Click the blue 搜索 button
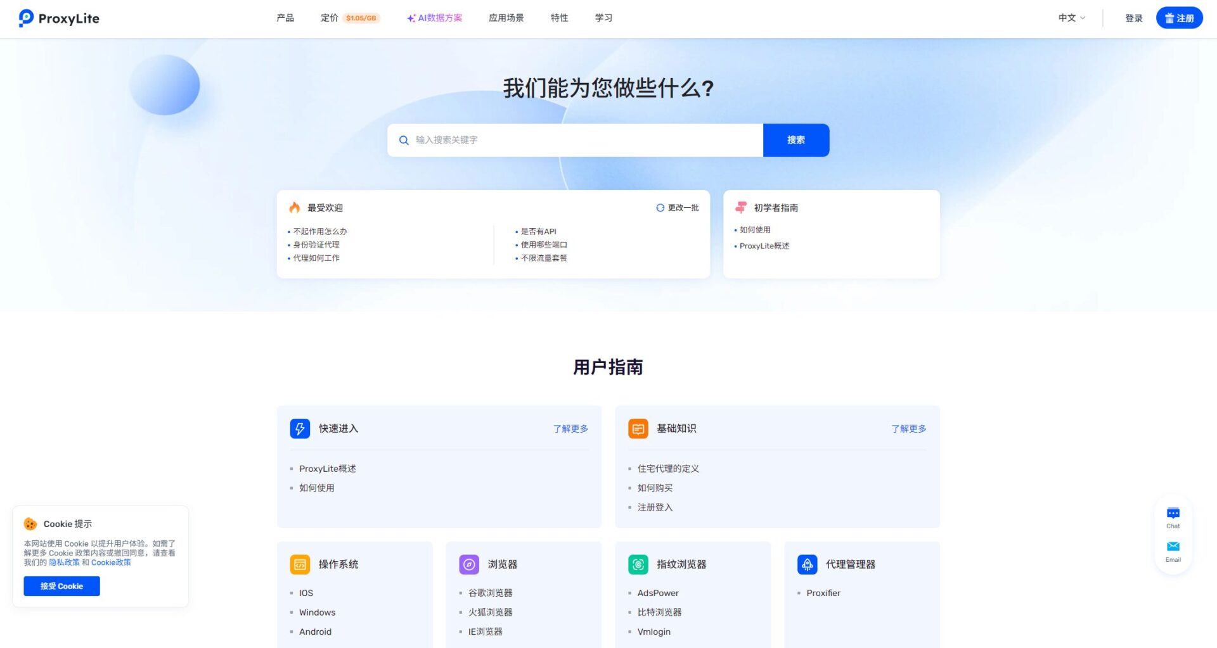The width and height of the screenshot is (1217, 648). (796, 140)
